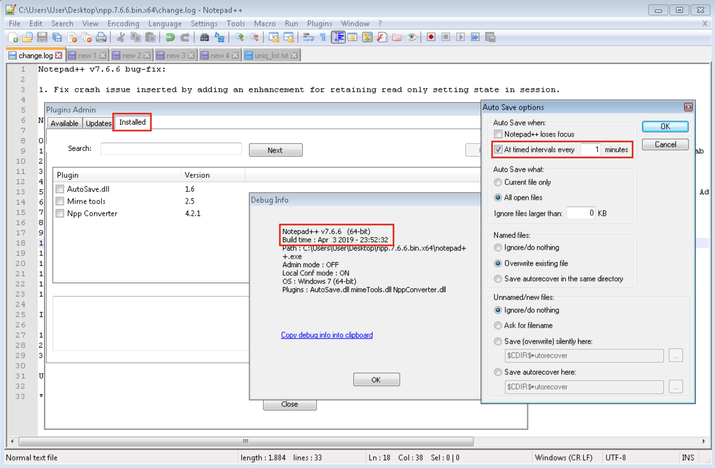Click the New file toolbar icon

13,37
